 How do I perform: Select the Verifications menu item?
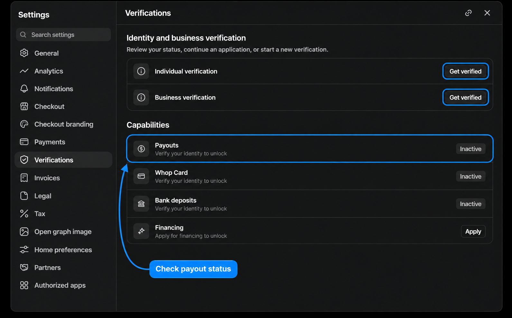click(x=63, y=160)
